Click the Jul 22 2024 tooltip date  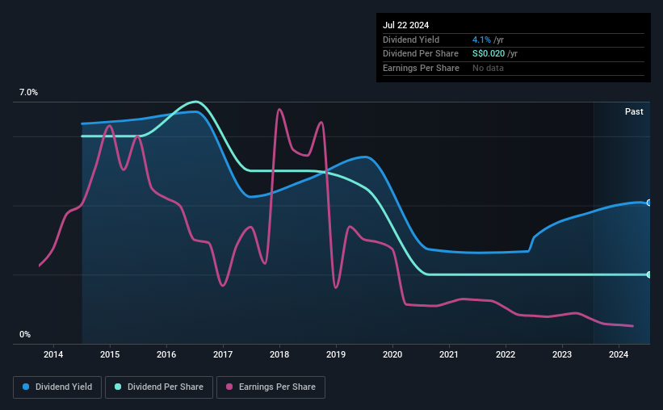pos(405,25)
